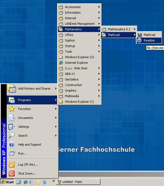Viewport: 164px width, 186px height.
Task: Expand the Tools submenu arrow
Action: coord(99,52)
